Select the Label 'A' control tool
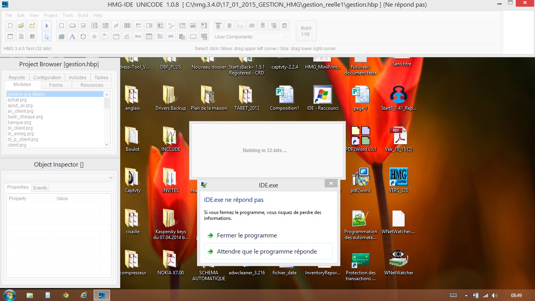 72,37
